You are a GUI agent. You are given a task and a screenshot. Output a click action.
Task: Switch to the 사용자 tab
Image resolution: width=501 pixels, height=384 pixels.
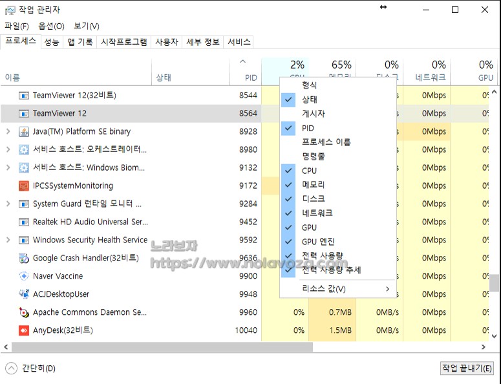click(x=167, y=42)
